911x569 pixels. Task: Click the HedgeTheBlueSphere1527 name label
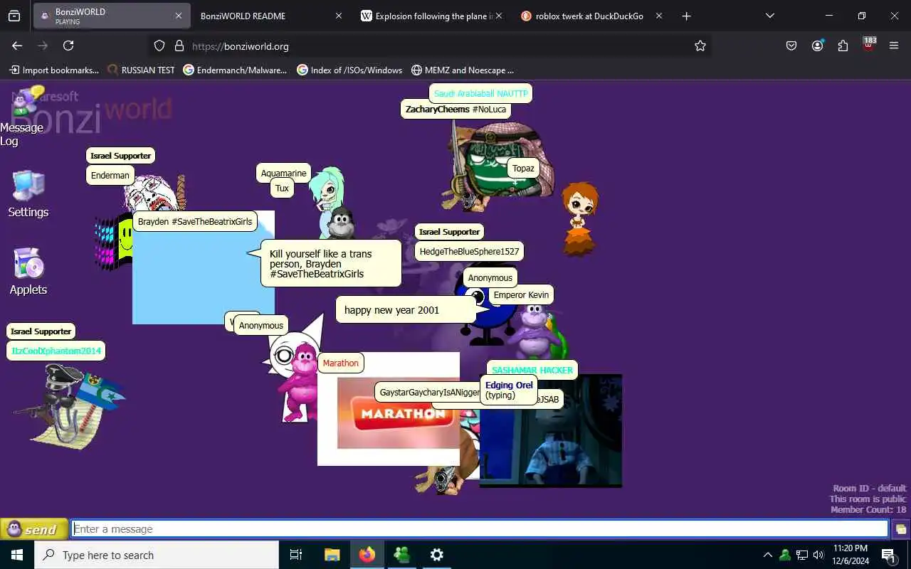click(469, 252)
